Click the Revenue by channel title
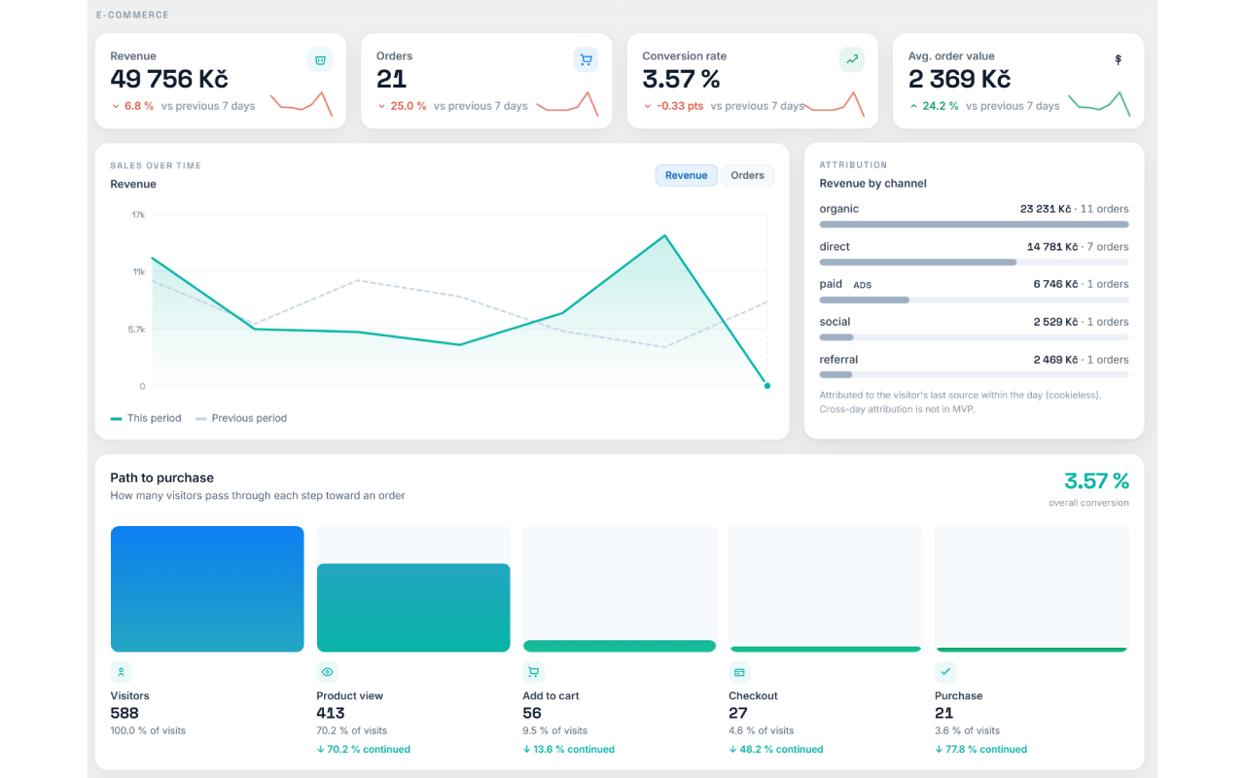The image size is (1245, 778). pos(872,183)
